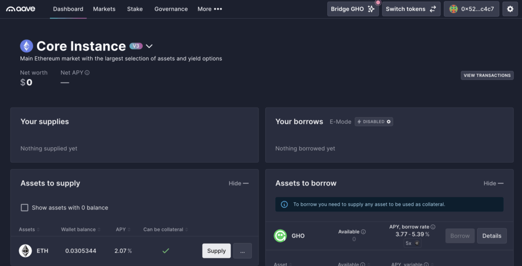Click Net worth $0 value
The width and height of the screenshot is (522, 266).
coord(27,83)
